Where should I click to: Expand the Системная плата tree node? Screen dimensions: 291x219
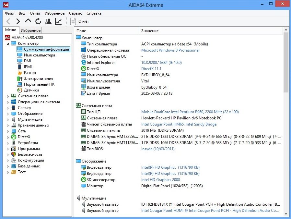click(x=8, y=96)
